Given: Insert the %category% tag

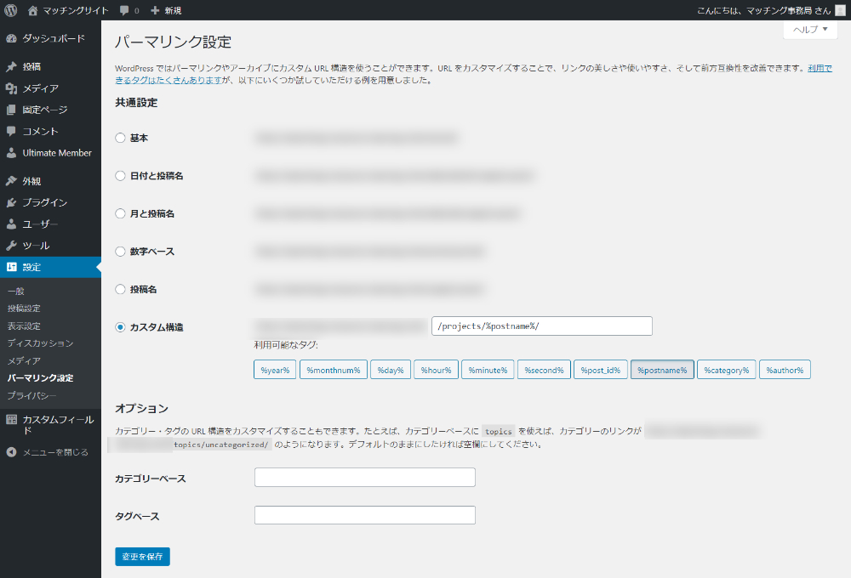Looking at the screenshot, I should (726, 370).
